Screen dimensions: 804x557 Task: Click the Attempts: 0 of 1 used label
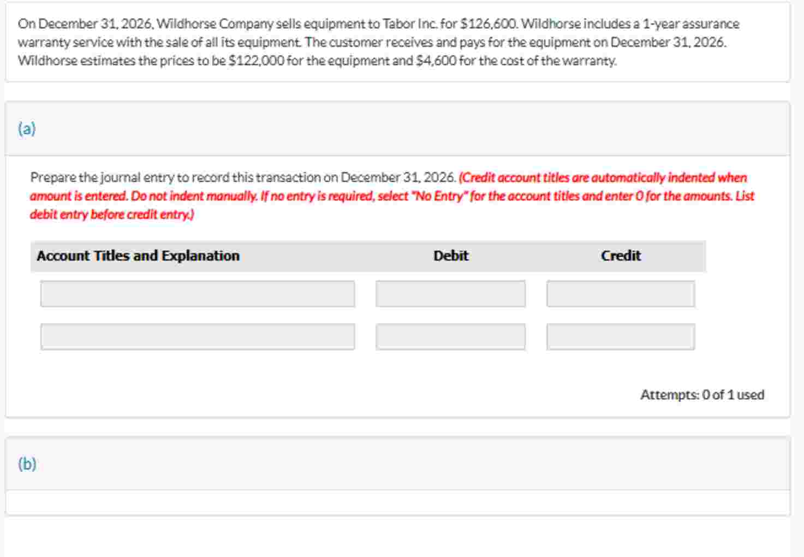coord(702,394)
